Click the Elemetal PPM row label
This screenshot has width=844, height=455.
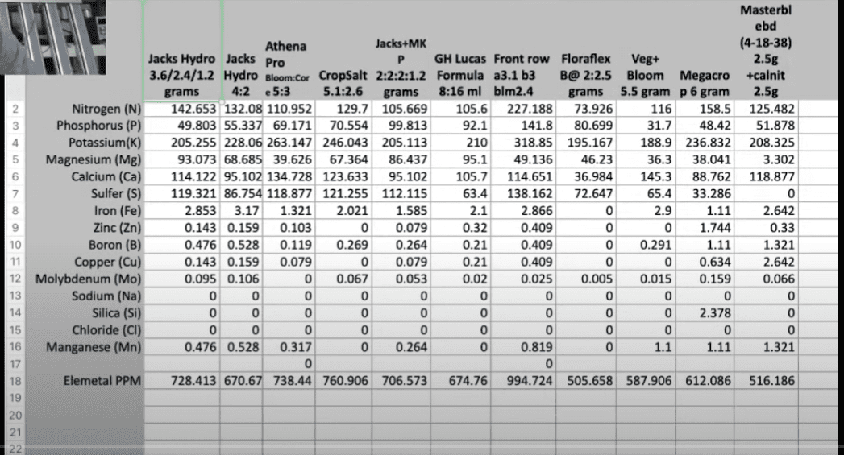pyautogui.click(x=102, y=381)
